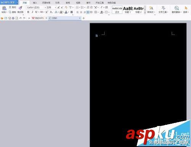Center align text
This screenshot has width=191, height=147.
click(x=81, y=12)
